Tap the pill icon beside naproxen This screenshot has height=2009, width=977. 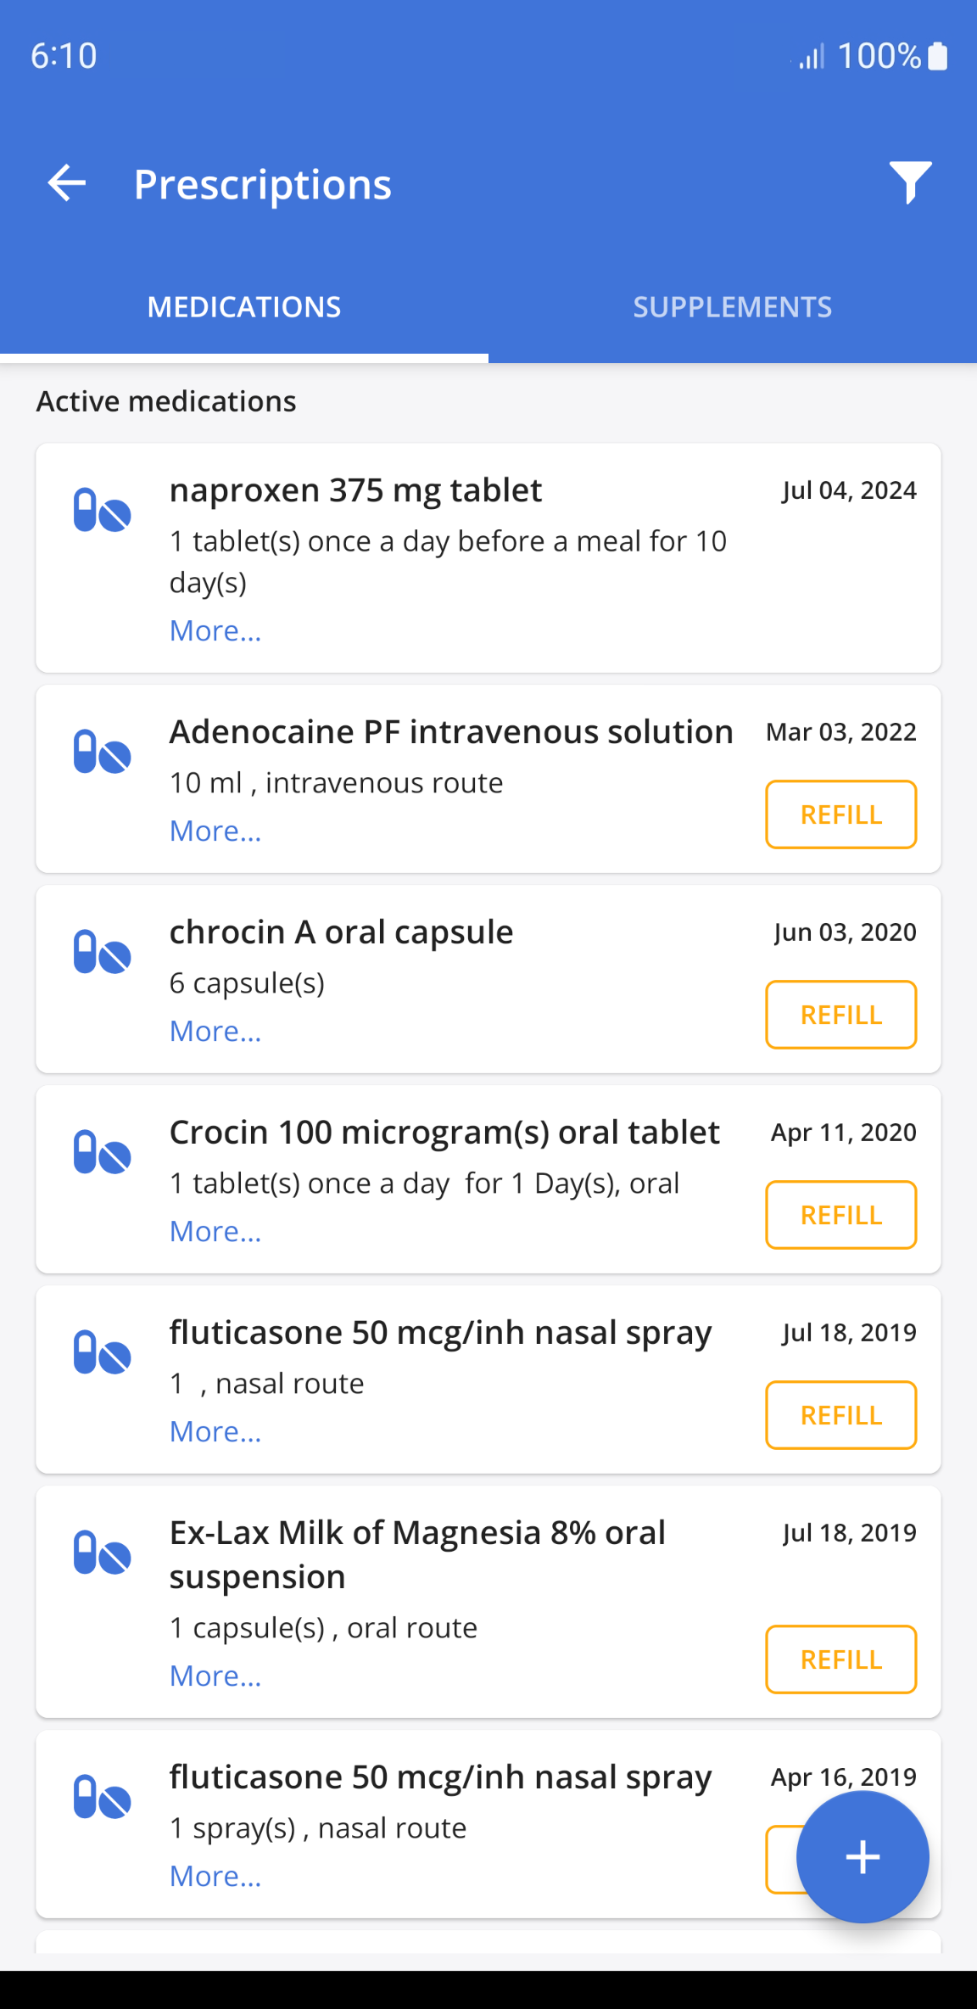click(102, 510)
